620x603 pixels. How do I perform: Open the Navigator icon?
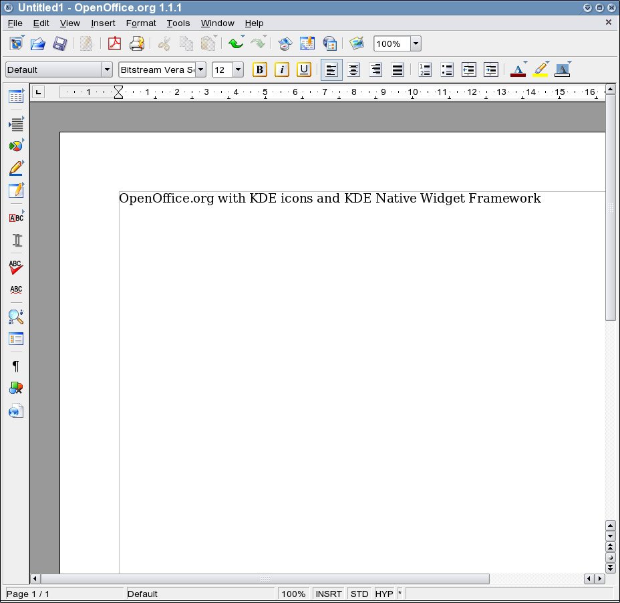click(x=285, y=43)
